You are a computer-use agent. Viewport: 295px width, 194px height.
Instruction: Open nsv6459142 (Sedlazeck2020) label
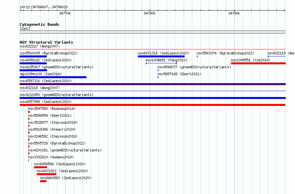(x=46, y=60)
